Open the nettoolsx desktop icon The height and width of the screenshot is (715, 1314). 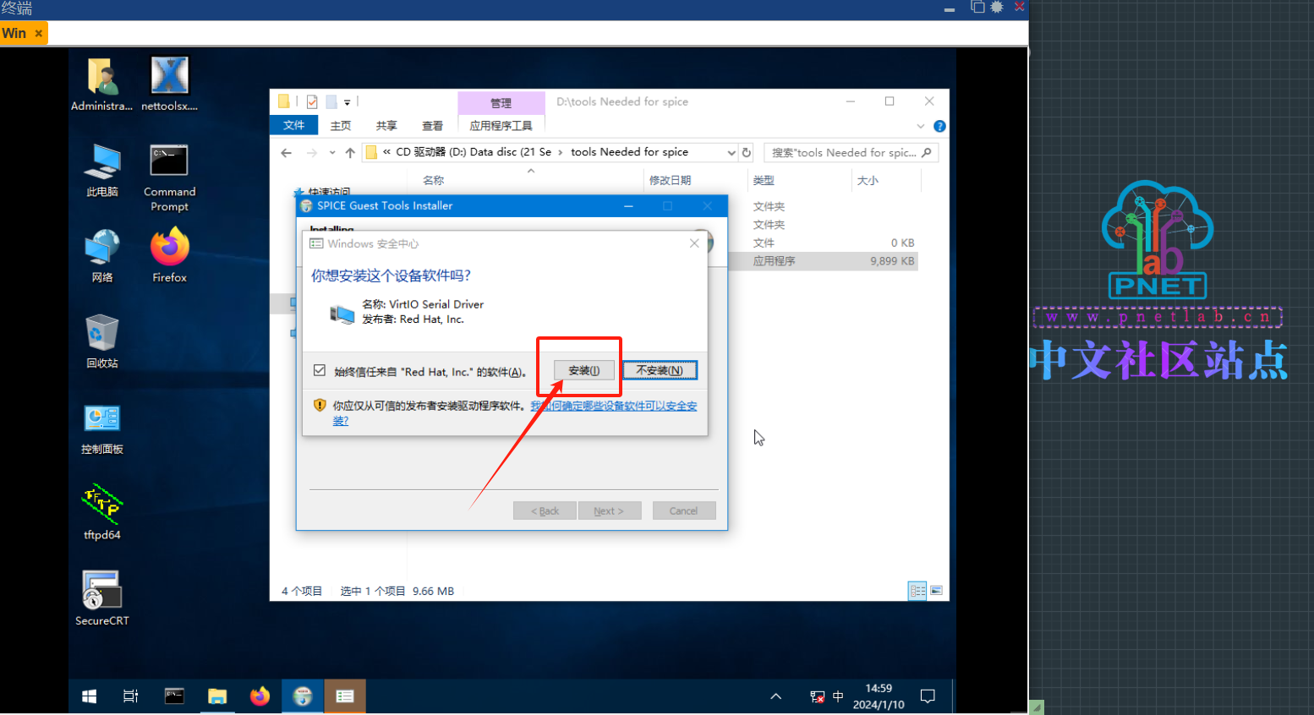pyautogui.click(x=169, y=84)
